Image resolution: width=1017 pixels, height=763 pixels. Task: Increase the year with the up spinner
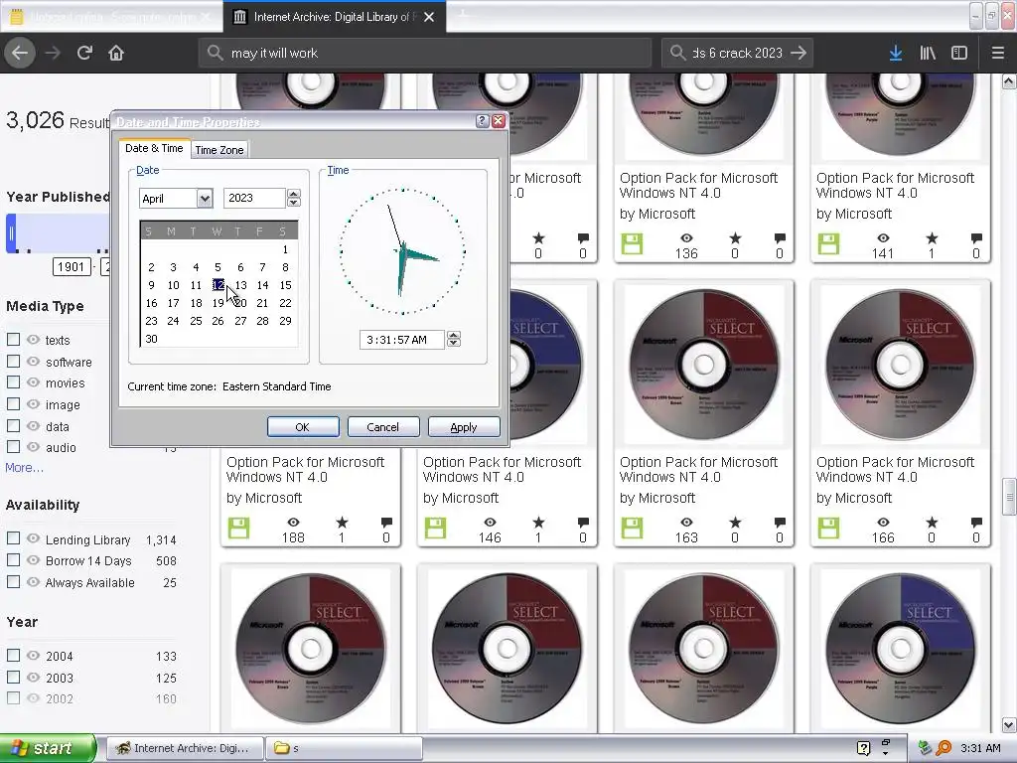(x=294, y=194)
